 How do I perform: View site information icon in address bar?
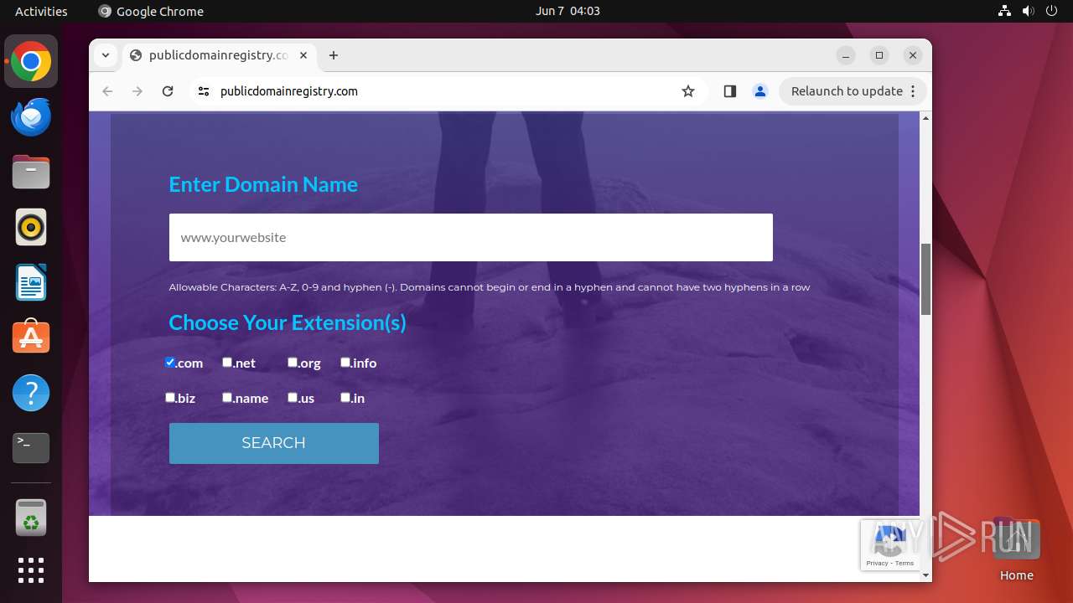(x=203, y=91)
